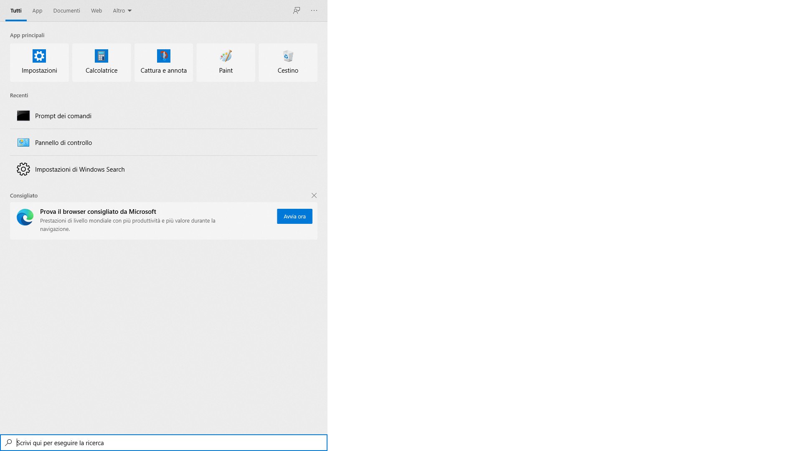Click the Prompt dei comandi black icon

click(23, 116)
